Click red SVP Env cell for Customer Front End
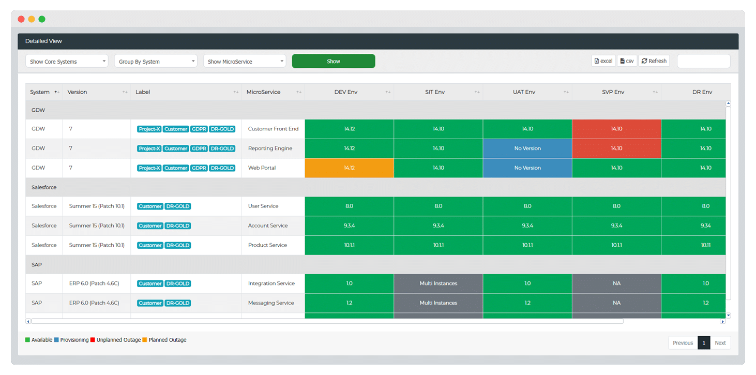Screen dimensions: 756x375 (616, 129)
